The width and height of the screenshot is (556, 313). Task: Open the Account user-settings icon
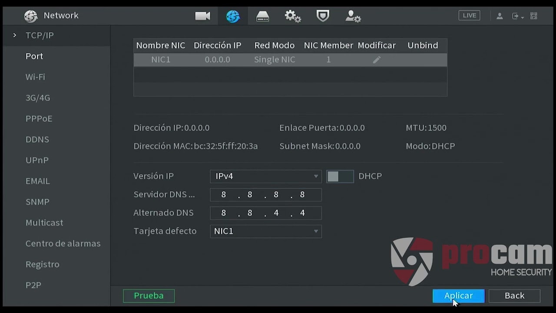pyautogui.click(x=353, y=17)
